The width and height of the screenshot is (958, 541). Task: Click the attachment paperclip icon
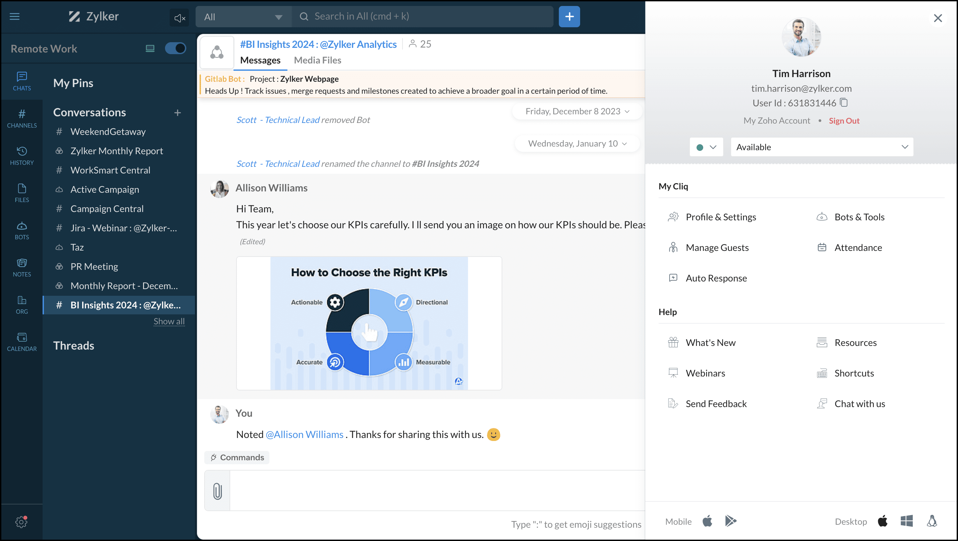(x=218, y=490)
